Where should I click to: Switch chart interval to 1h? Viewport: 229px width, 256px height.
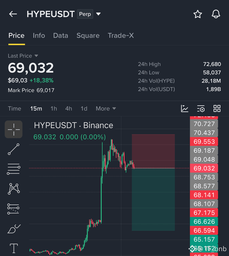point(54,108)
